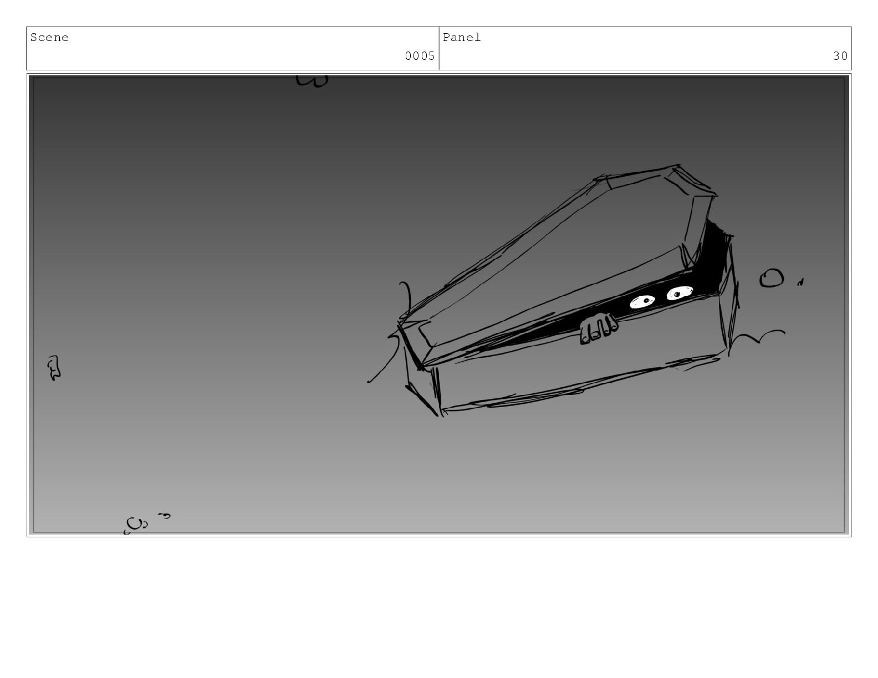Image resolution: width=878 pixels, height=678 pixels.
Task: Click the panel number "30"
Action: pos(840,56)
